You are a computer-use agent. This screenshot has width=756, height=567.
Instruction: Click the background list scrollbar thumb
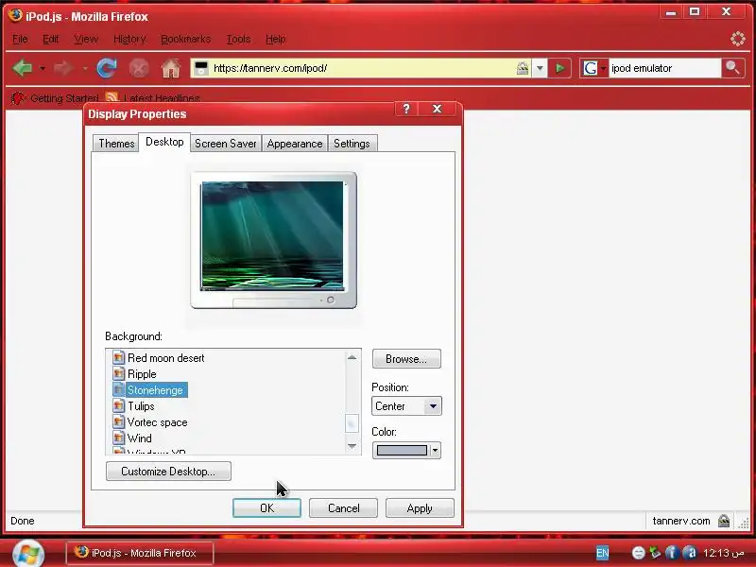coord(352,422)
